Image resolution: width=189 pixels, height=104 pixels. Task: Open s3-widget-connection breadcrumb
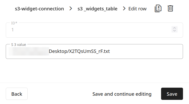pyautogui.click(x=39, y=9)
